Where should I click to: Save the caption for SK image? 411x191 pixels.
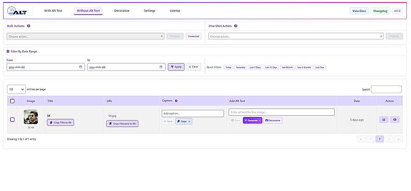(168, 121)
